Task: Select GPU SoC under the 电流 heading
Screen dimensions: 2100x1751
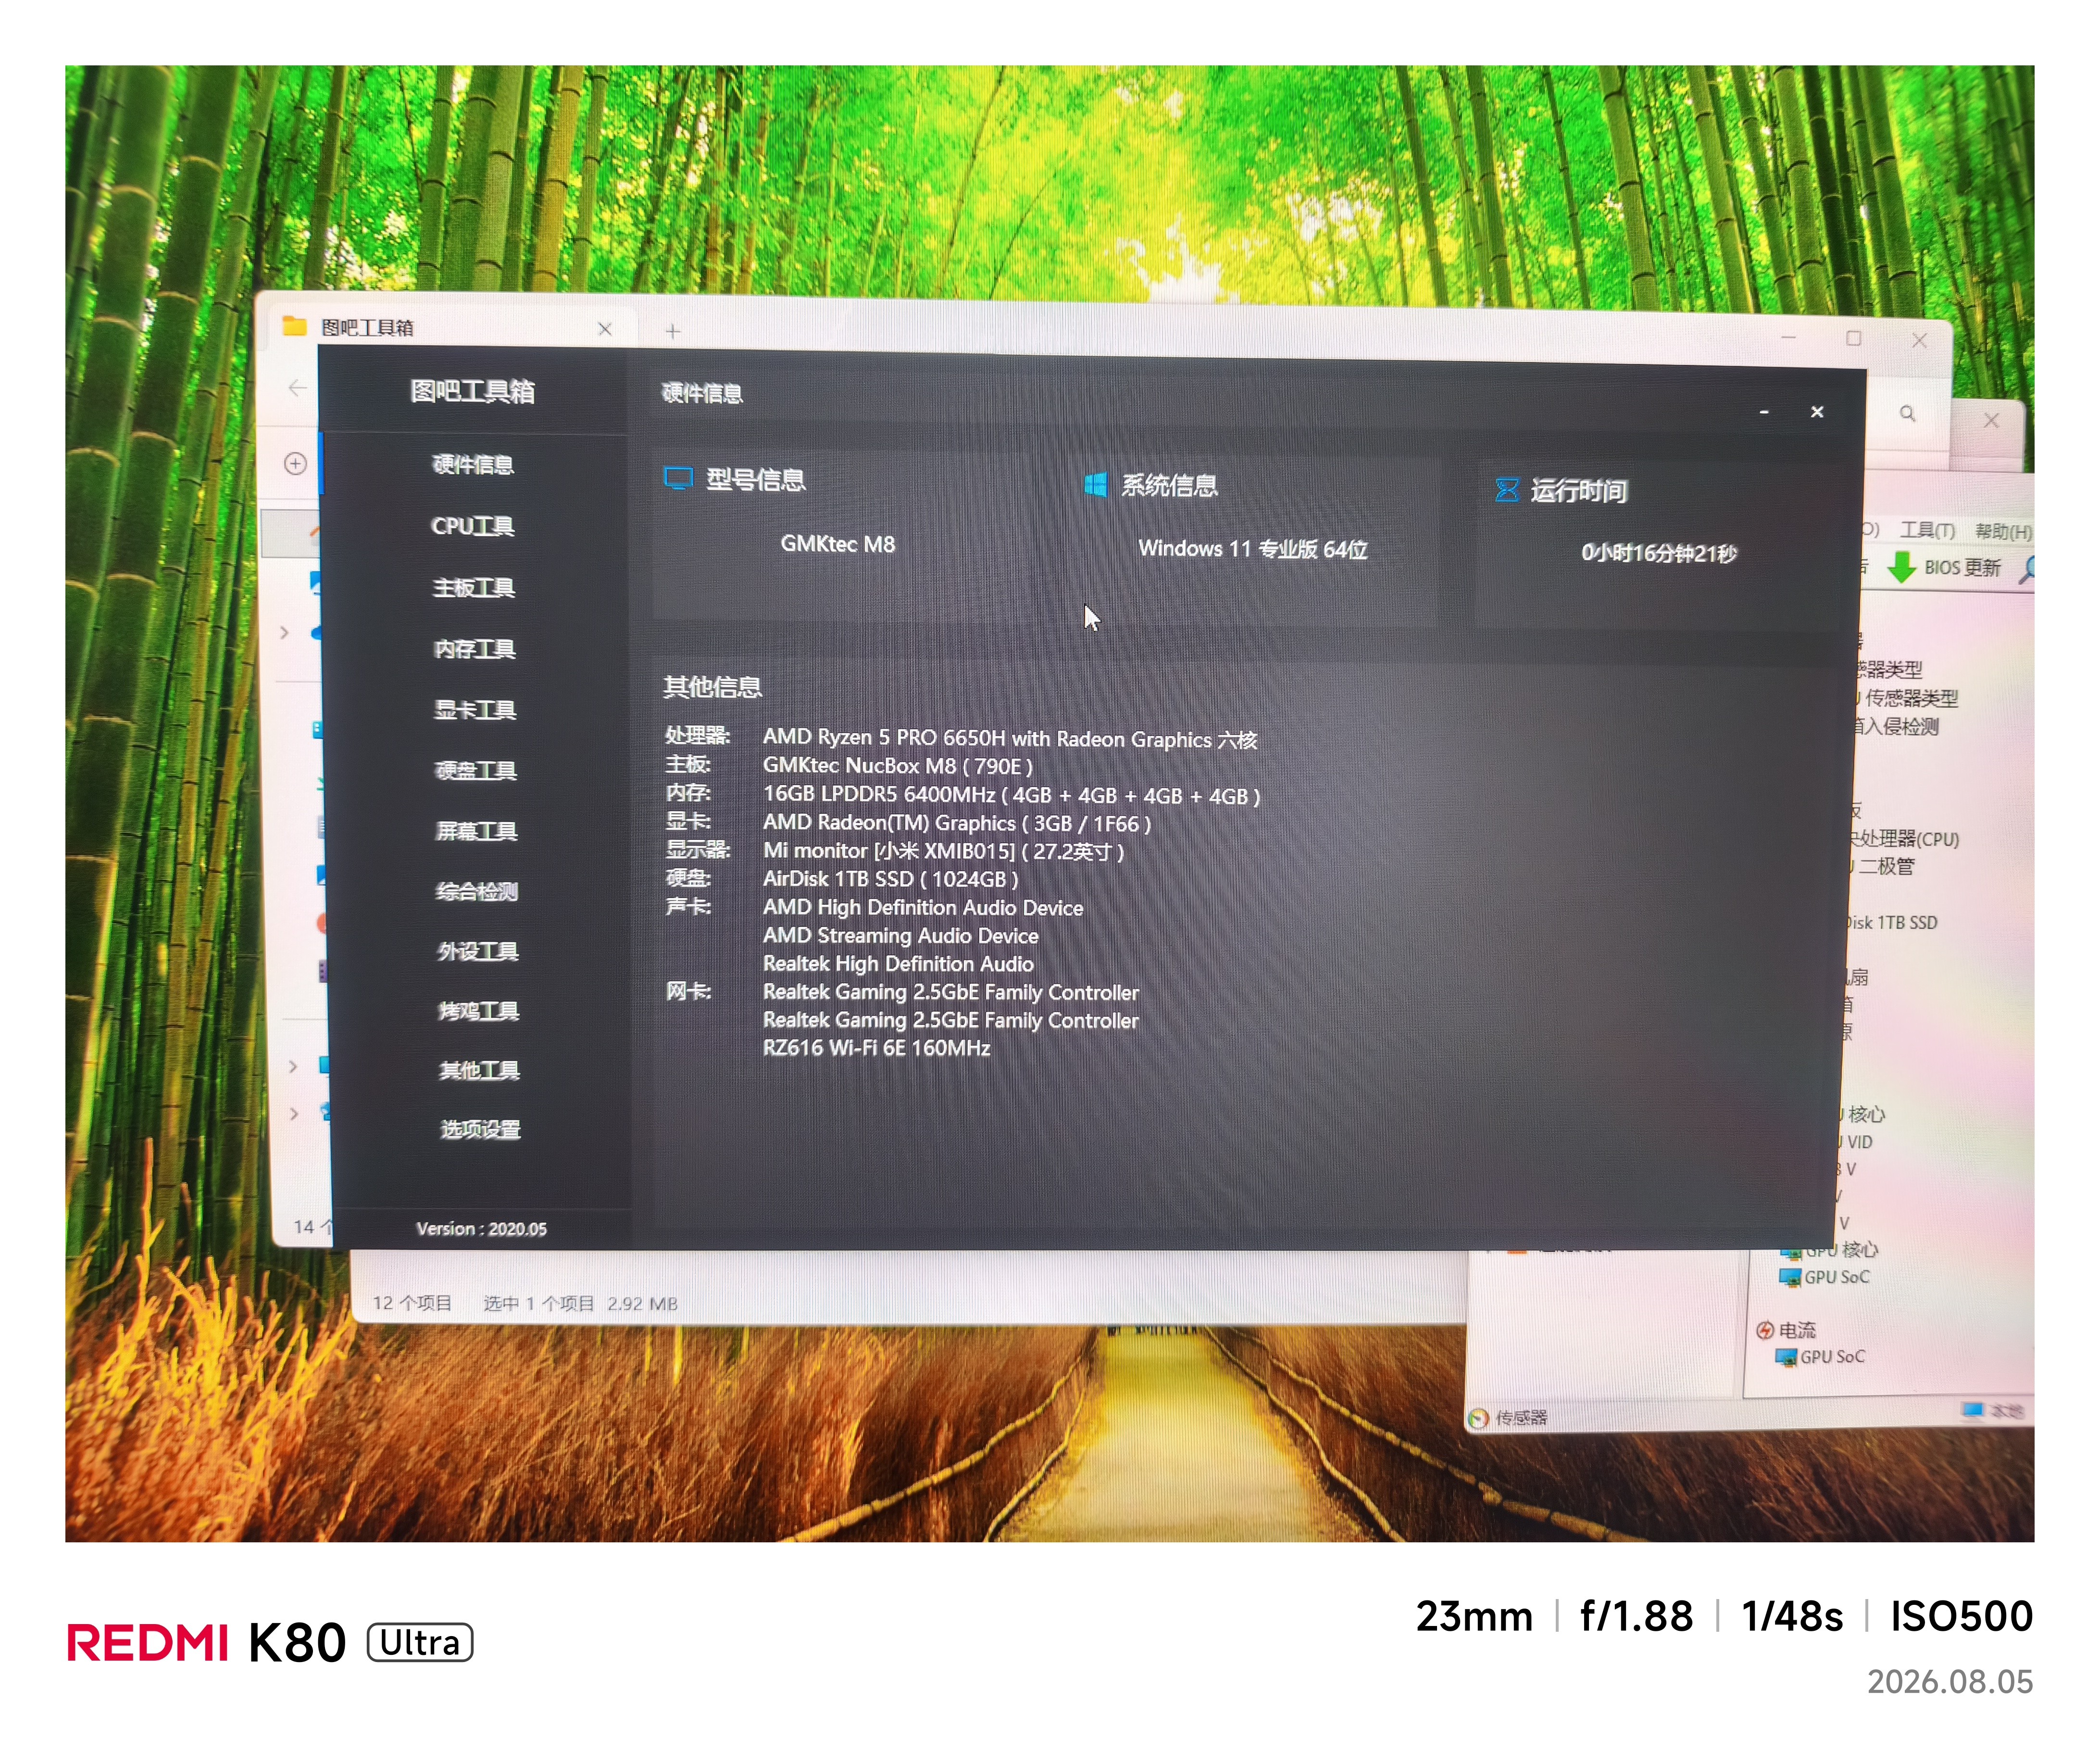Action: point(1820,1356)
